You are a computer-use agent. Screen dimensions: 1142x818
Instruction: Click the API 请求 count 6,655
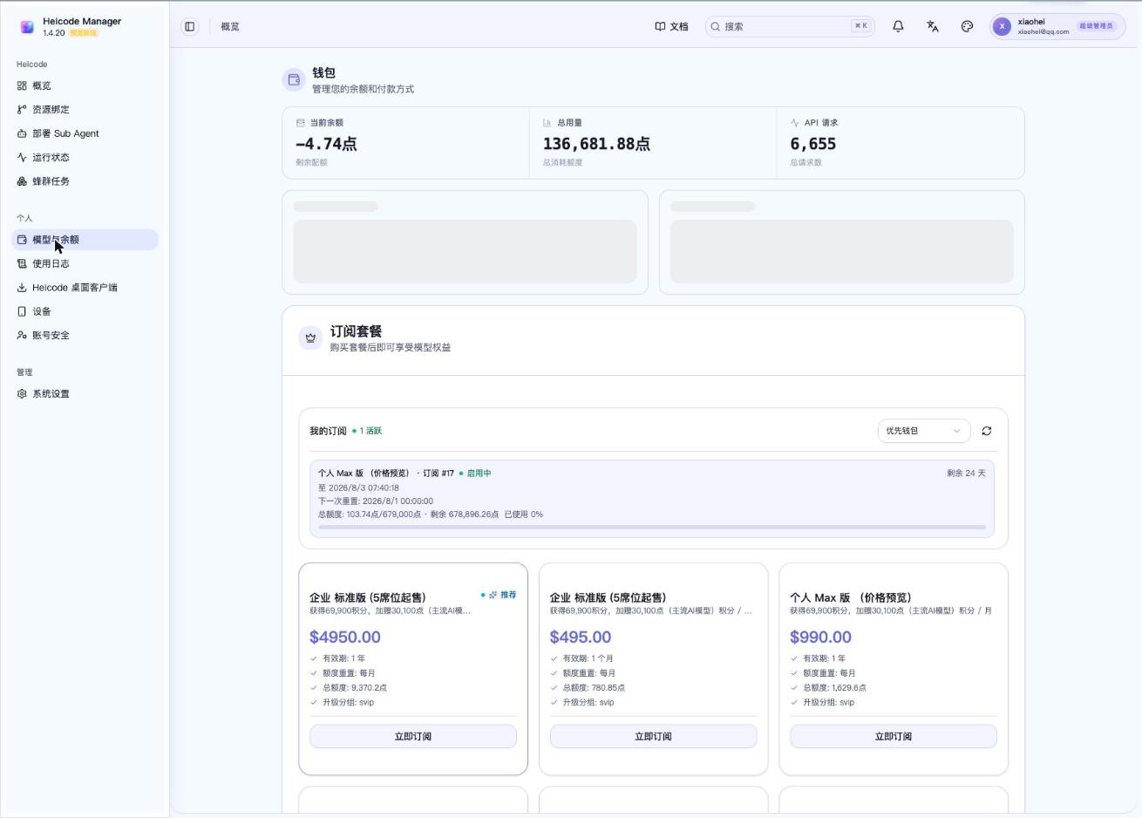point(813,144)
